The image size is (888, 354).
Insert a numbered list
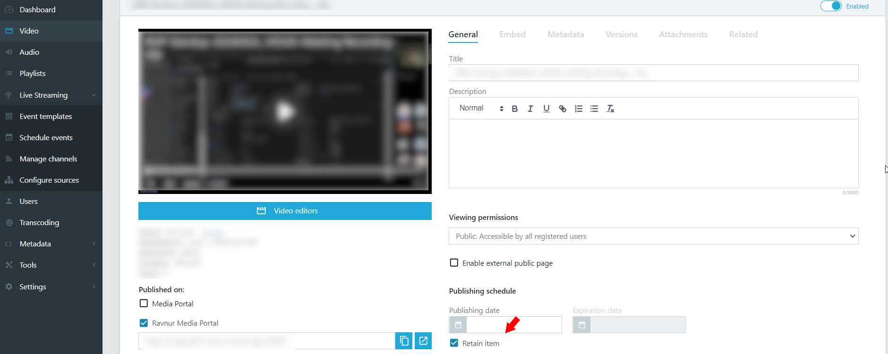tap(579, 109)
